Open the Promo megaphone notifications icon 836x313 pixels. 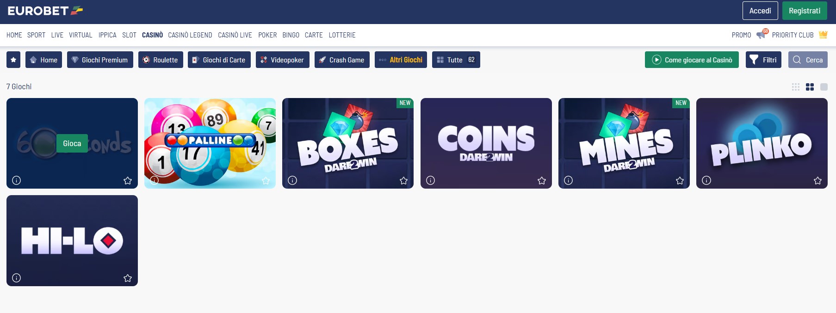[762, 35]
